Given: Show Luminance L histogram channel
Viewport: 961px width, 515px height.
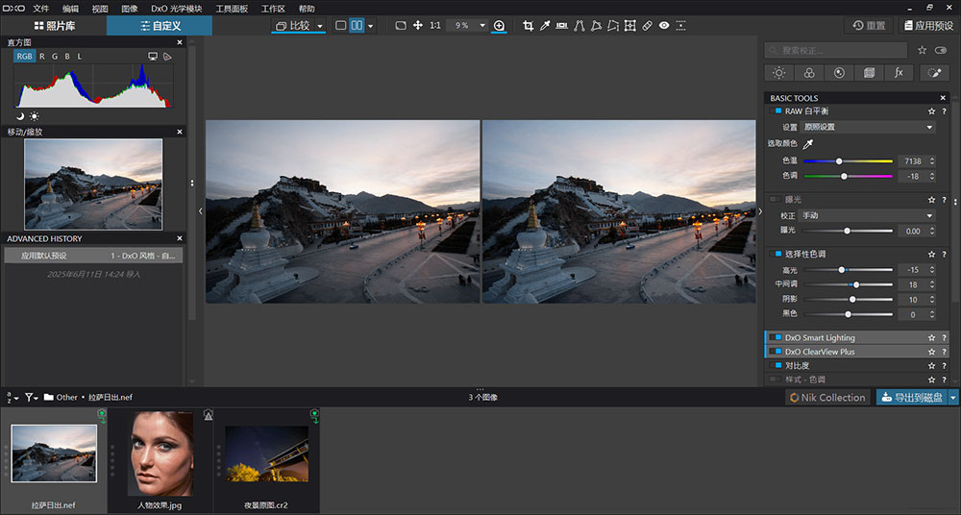Looking at the screenshot, I should point(80,57).
